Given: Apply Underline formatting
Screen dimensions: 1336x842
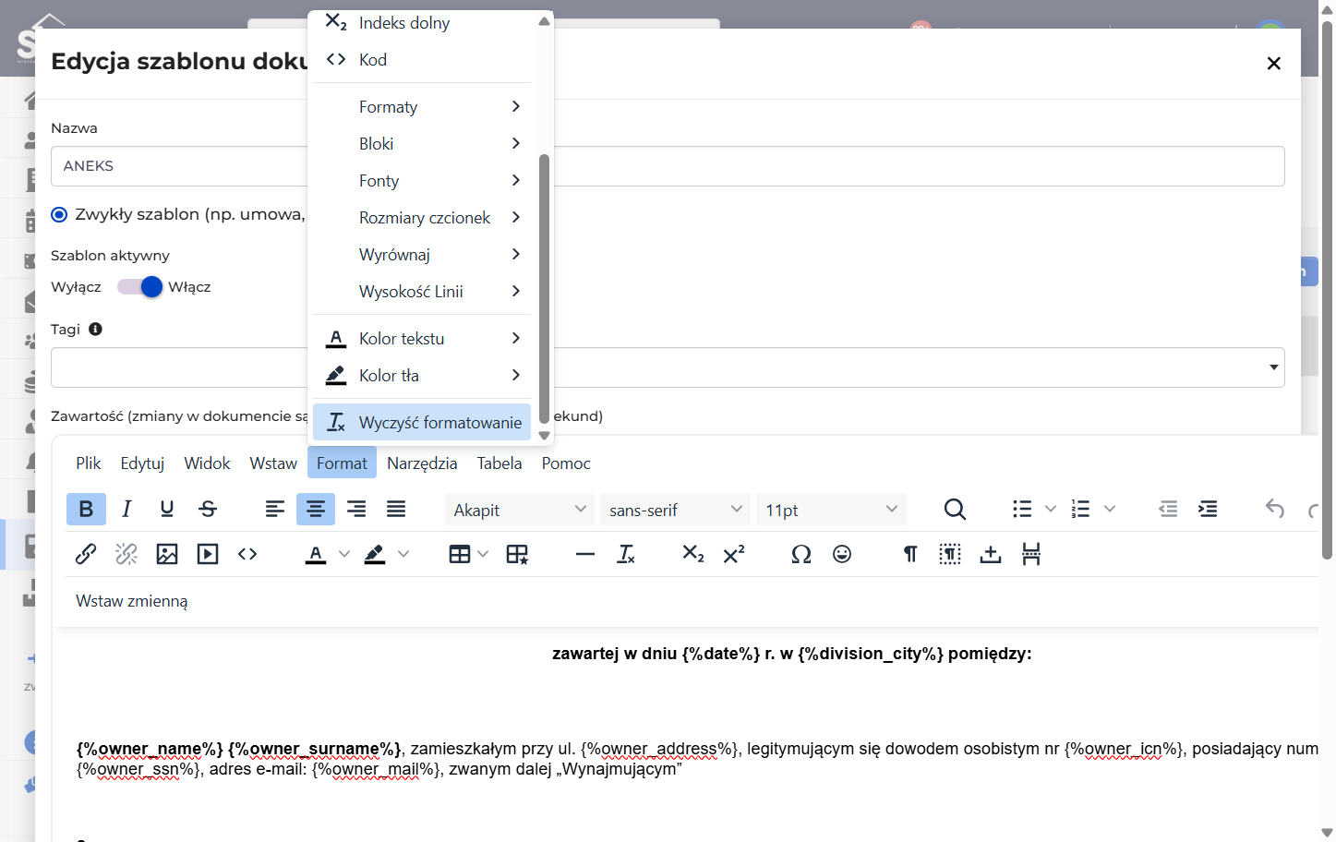Looking at the screenshot, I should coord(167,509).
